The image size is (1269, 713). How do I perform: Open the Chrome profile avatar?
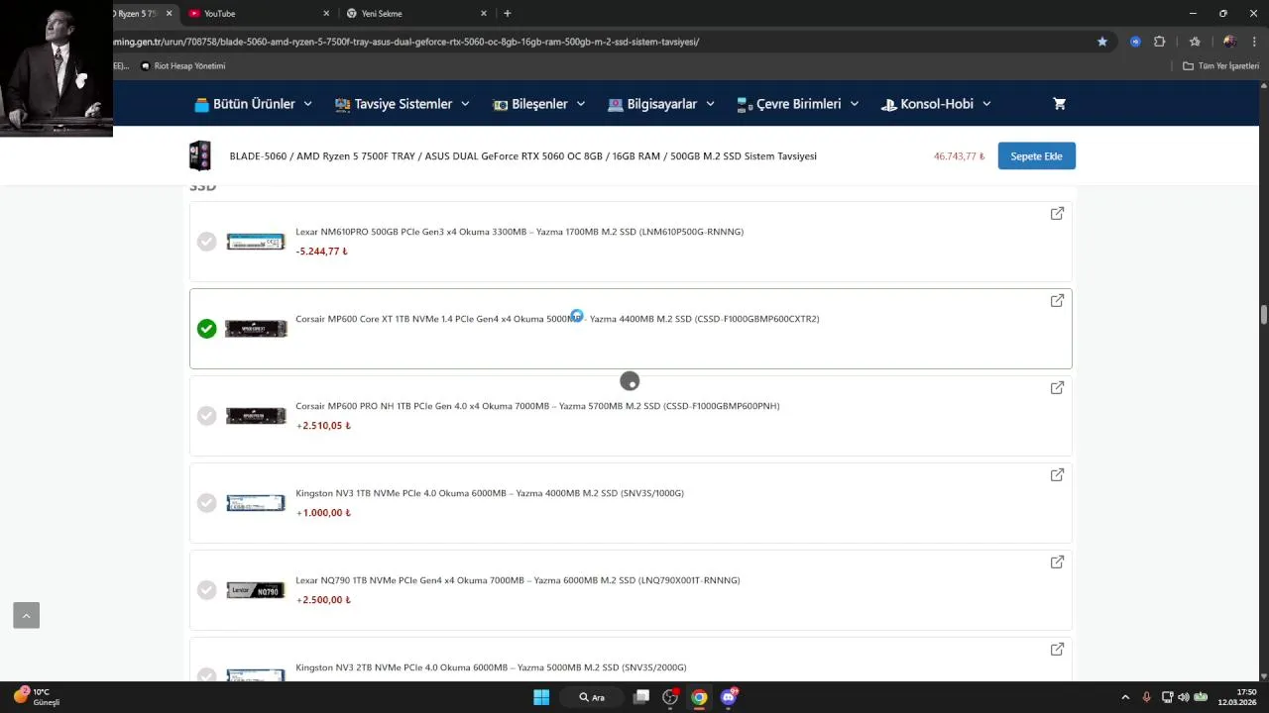[1229, 42]
